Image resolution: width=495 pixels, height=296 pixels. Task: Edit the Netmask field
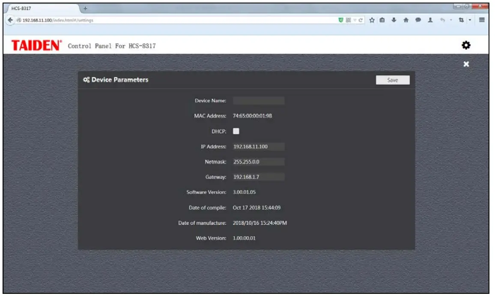259,162
